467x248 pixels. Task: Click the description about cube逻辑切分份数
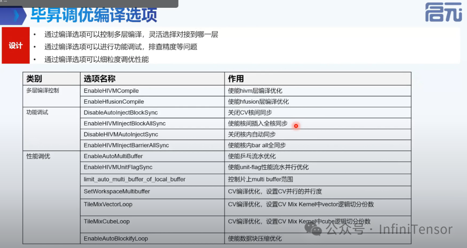[x=299, y=222]
